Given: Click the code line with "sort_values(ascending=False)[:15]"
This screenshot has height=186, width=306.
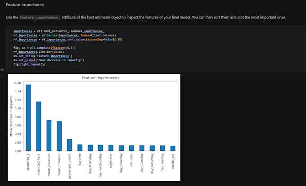Looking at the screenshot, I should pos(68,40).
